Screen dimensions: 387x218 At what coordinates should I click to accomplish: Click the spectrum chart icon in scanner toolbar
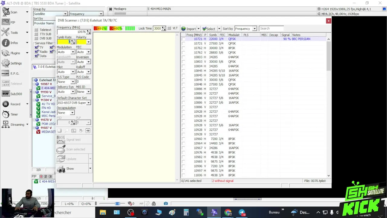[74, 130]
